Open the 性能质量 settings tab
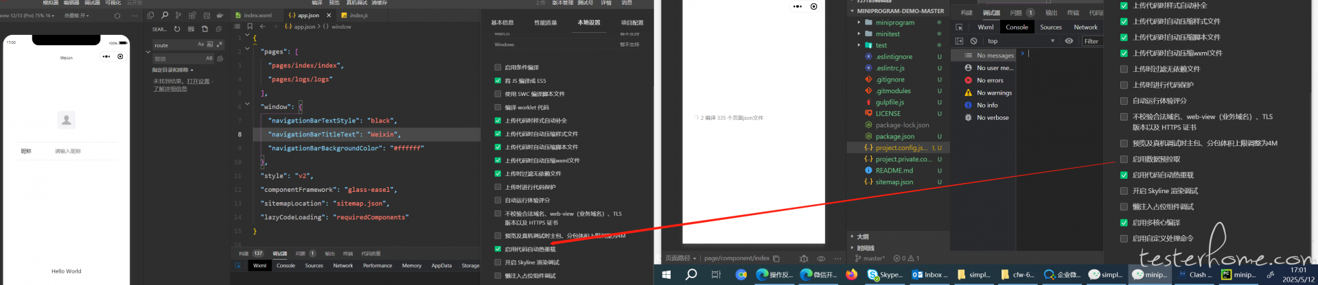This screenshot has height=285, width=1318. pos(546,23)
